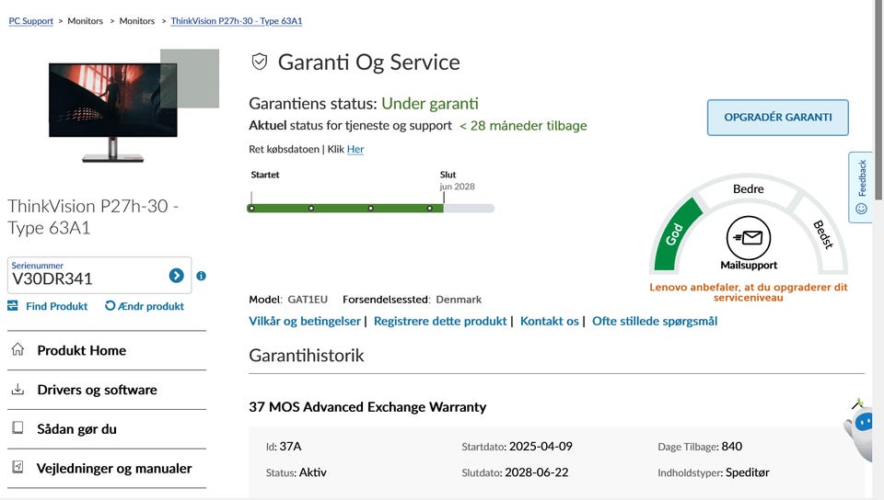The image size is (884, 500).
Task: Click the serial number submit arrow icon
Action: point(176,276)
